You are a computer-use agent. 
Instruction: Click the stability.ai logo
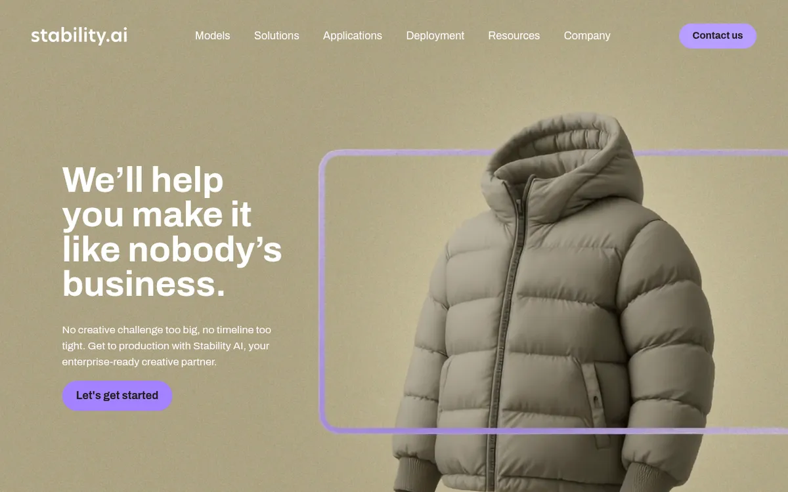point(79,35)
